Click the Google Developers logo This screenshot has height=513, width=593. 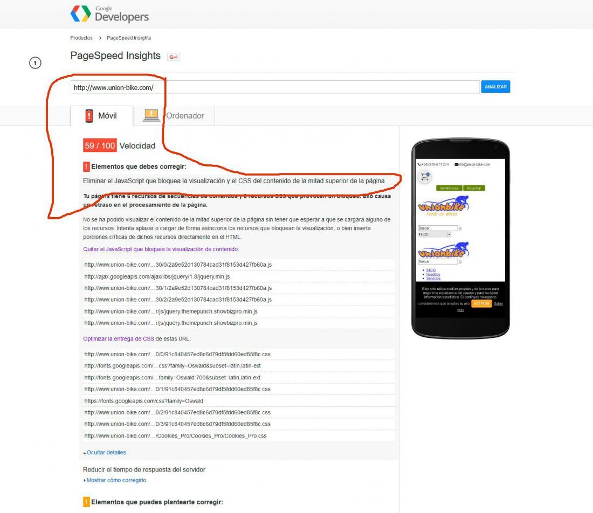[x=109, y=14]
